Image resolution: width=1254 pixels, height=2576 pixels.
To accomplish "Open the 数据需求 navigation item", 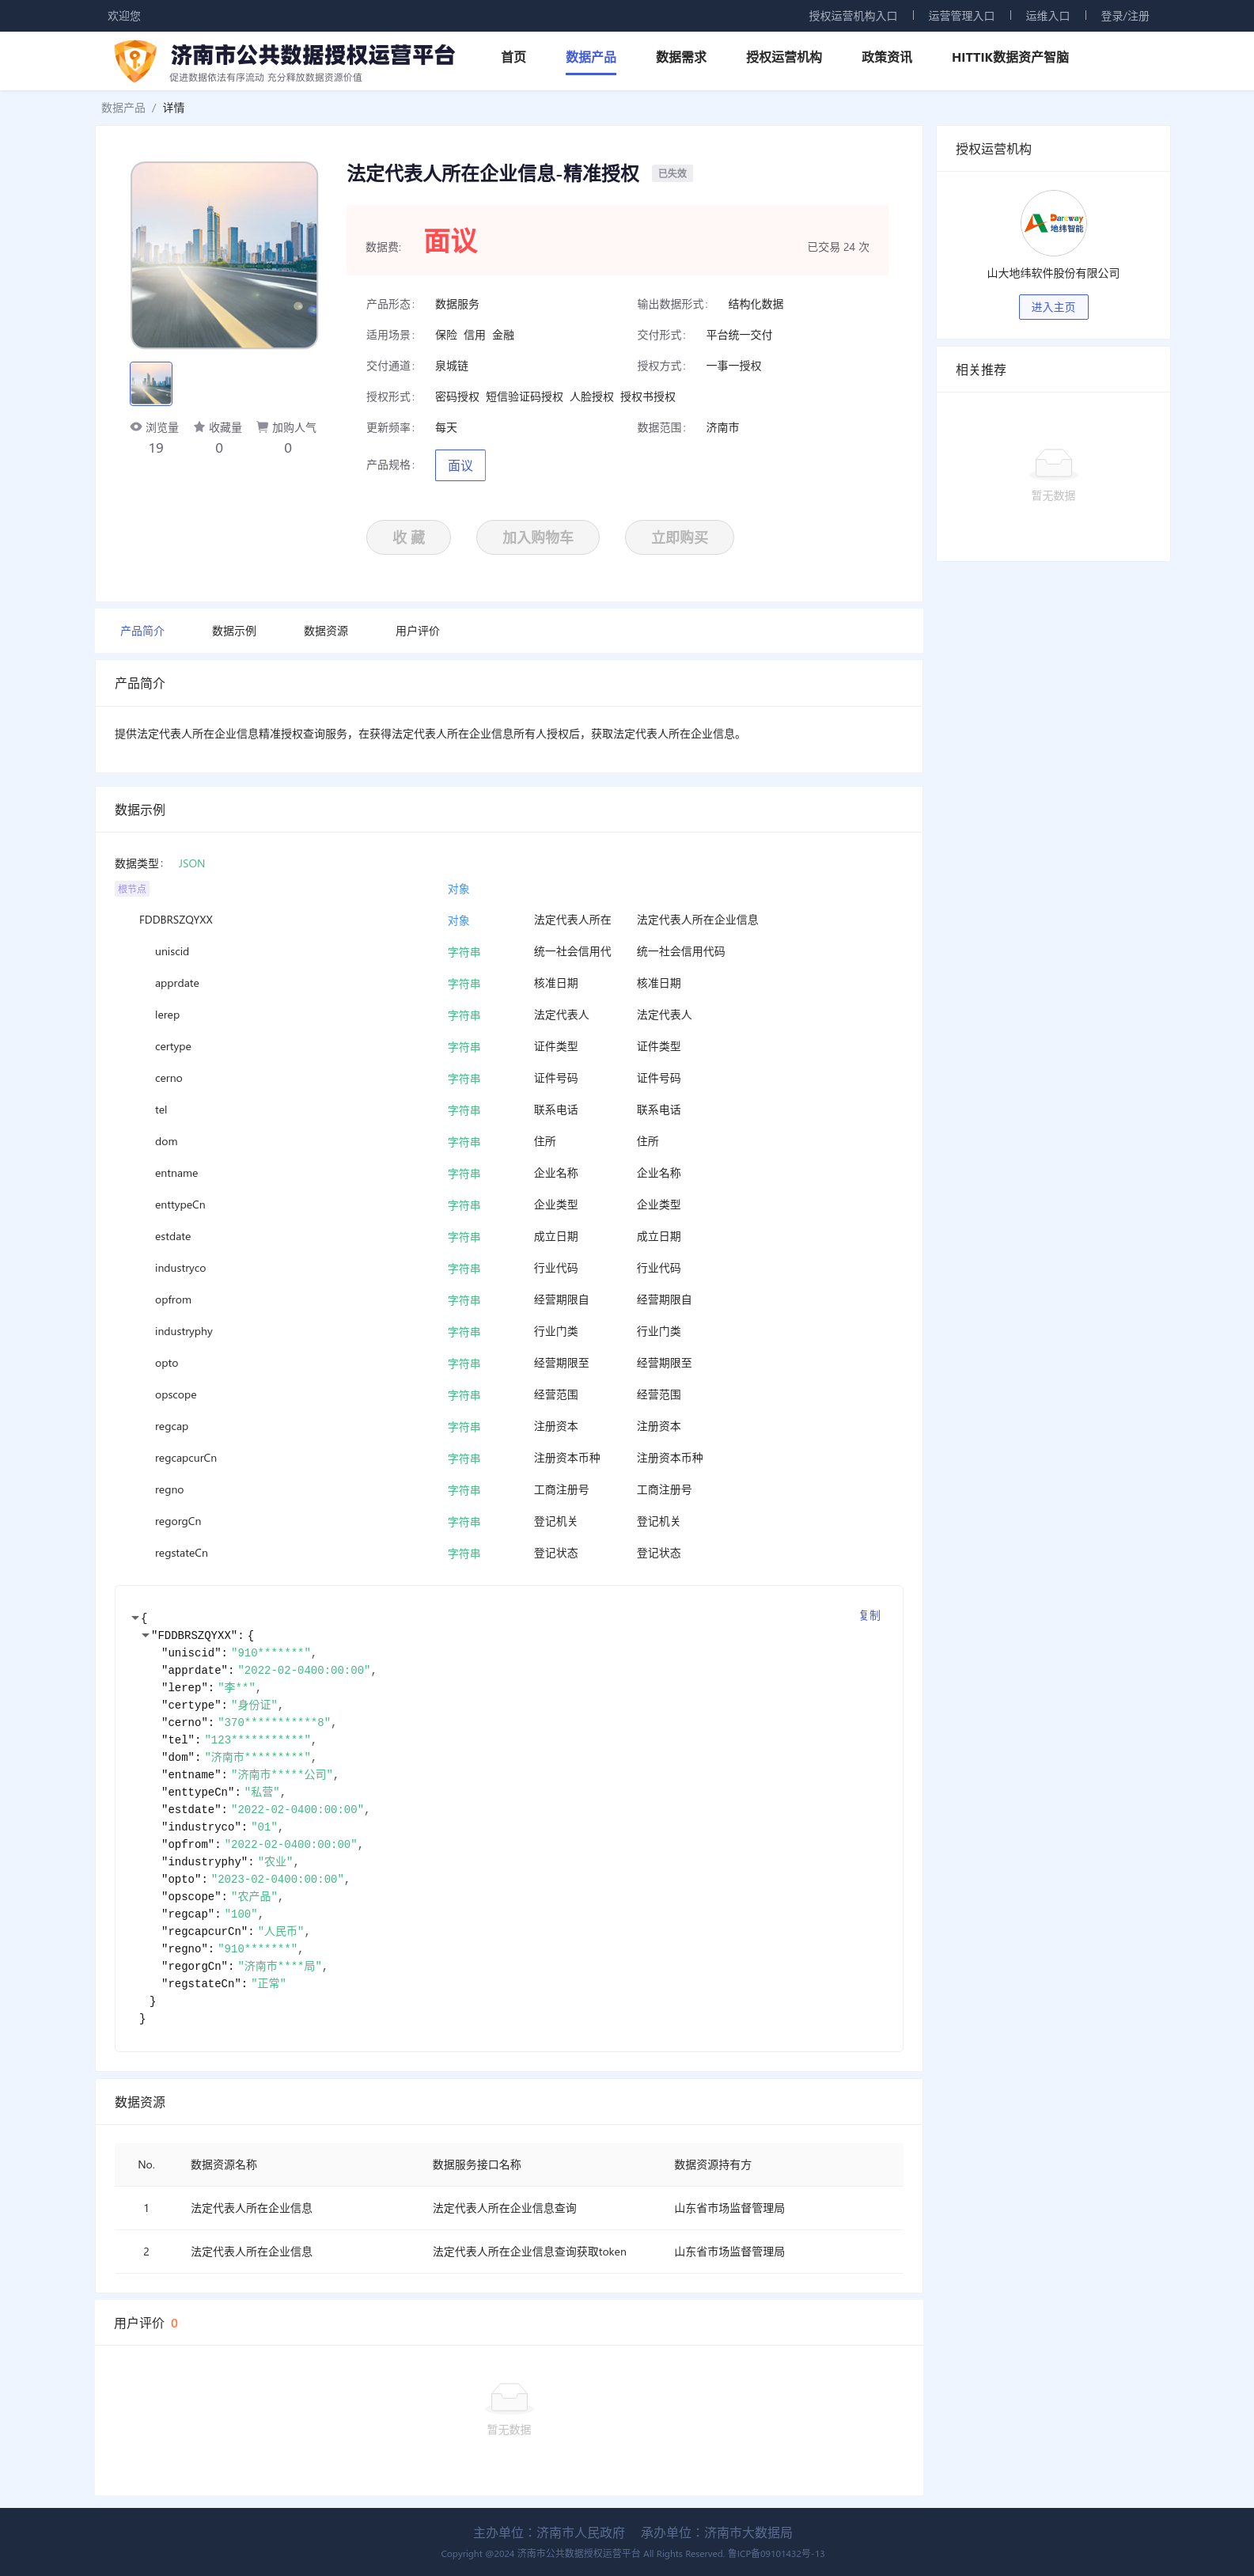I will (x=681, y=57).
